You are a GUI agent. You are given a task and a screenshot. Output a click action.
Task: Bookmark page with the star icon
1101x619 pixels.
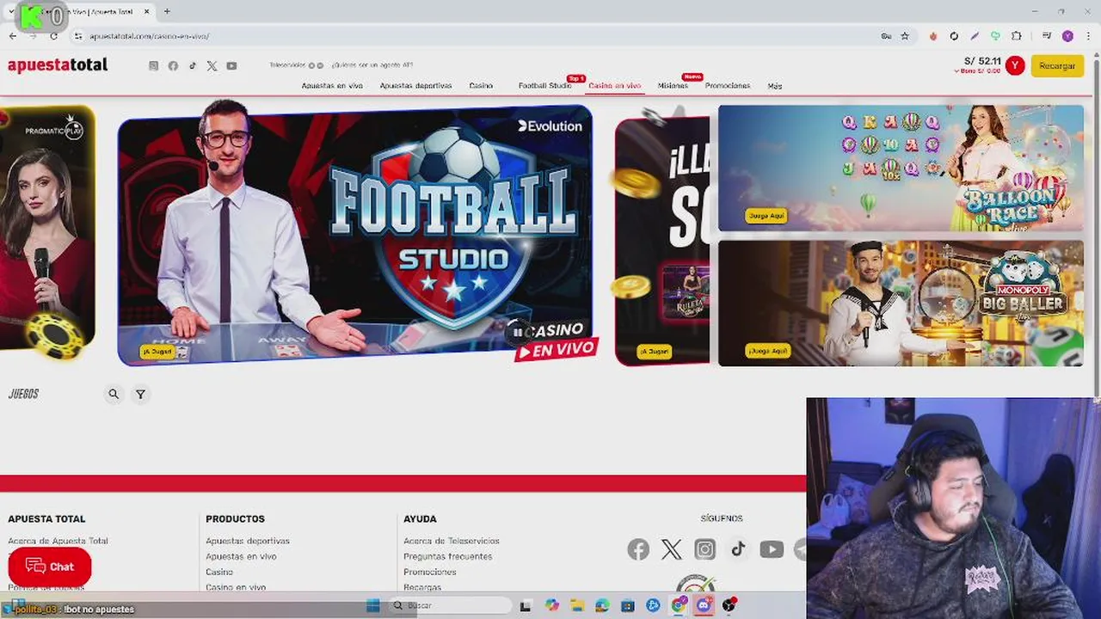tap(905, 36)
